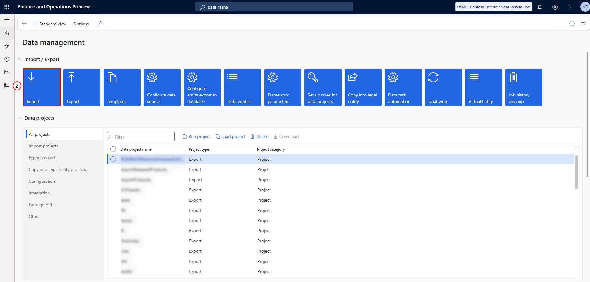This screenshot has height=282, width=590.
Task: Open the Help question mark
Action: tap(570, 7)
